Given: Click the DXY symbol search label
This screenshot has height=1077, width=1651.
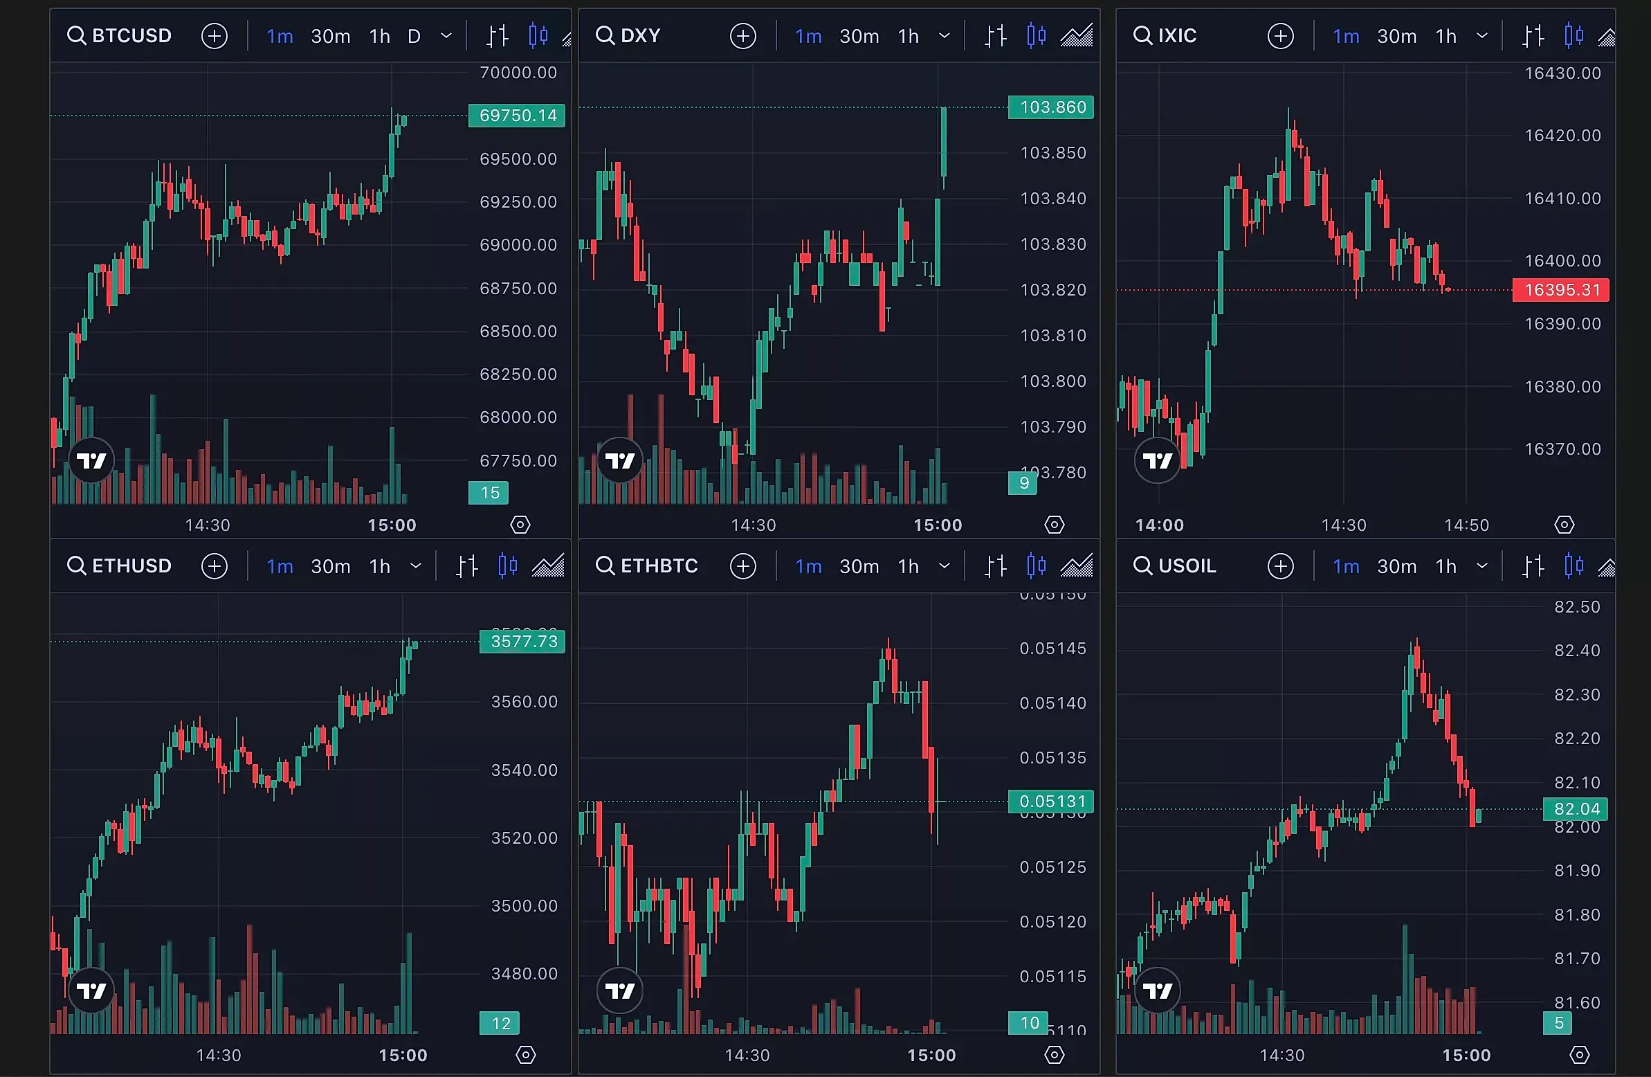Looking at the screenshot, I should coord(639,35).
